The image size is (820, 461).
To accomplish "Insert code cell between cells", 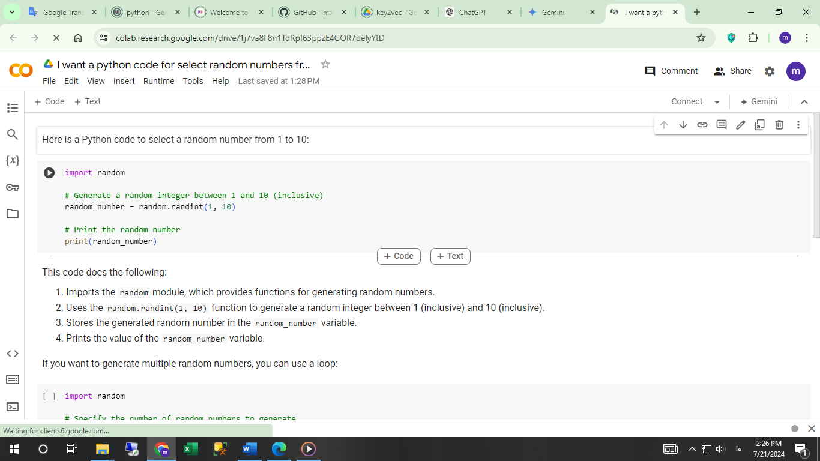I will [x=399, y=256].
